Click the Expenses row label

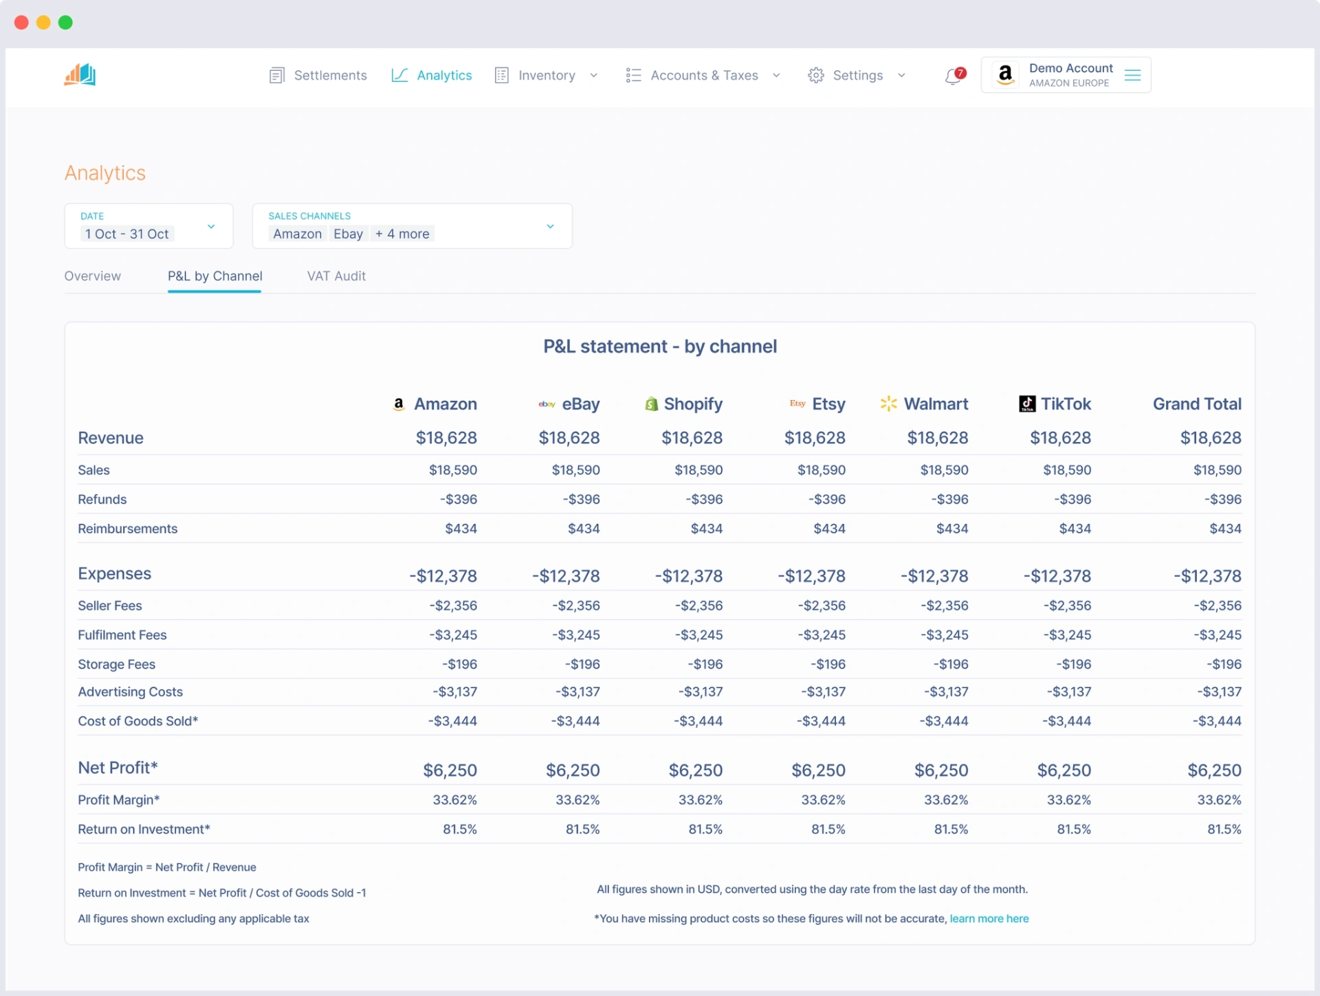(x=114, y=573)
